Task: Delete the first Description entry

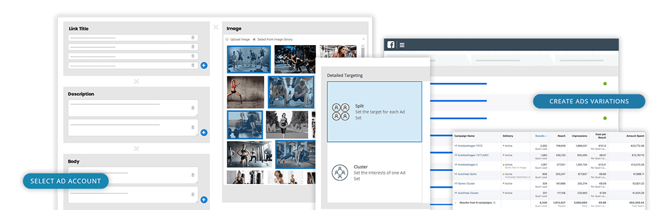Action: click(193, 108)
